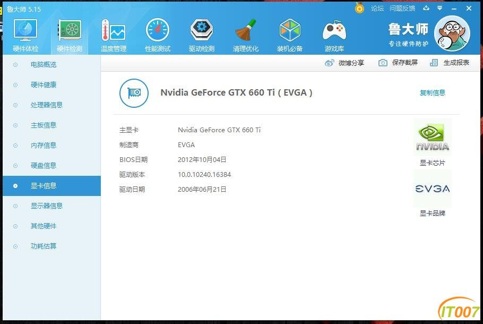The width and height of the screenshot is (483, 324).
Task: Generate a report with 生成报表
Action: click(x=450, y=63)
